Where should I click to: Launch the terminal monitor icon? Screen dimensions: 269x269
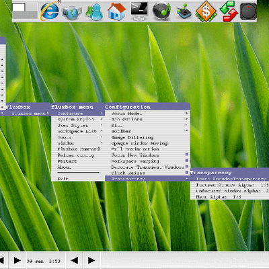139,11
